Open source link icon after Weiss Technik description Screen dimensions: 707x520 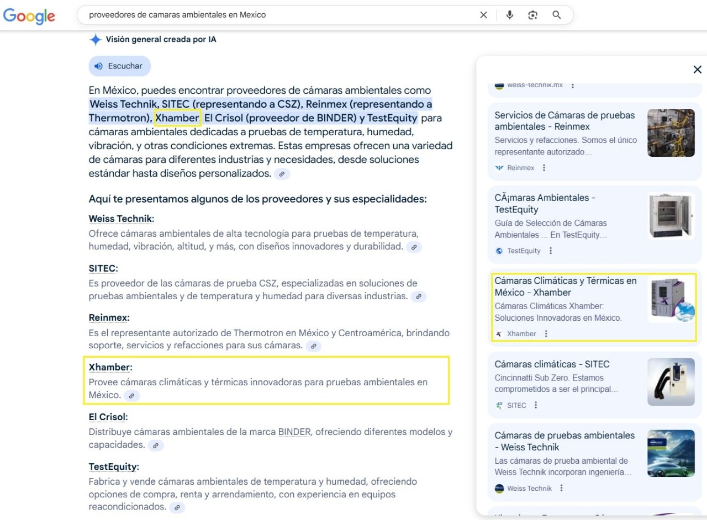[x=414, y=247]
